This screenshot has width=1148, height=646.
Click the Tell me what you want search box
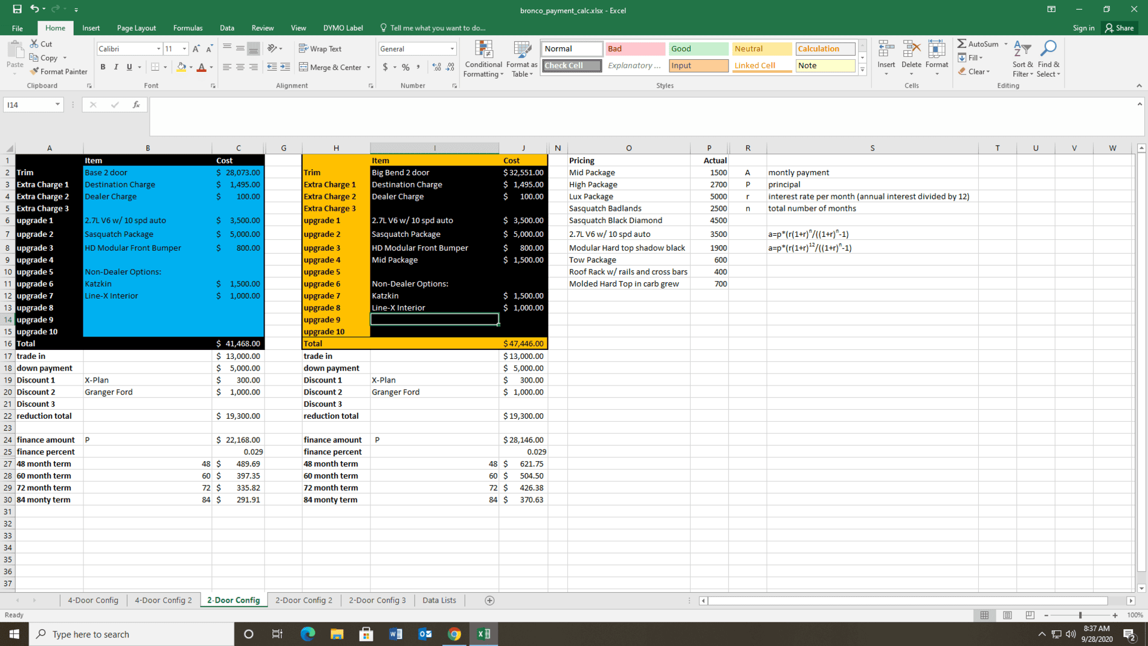[433, 28]
